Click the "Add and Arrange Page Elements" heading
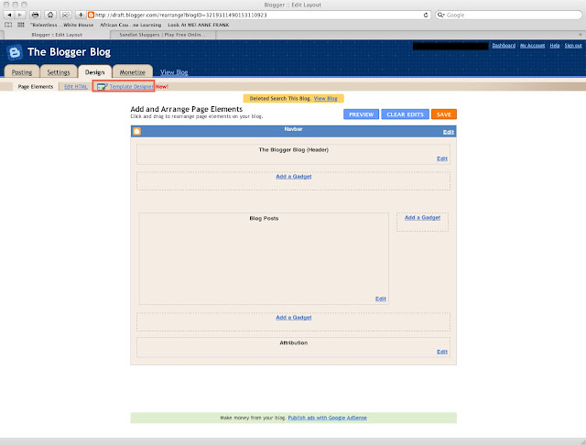Screen dimensions: 586x445 187,109
